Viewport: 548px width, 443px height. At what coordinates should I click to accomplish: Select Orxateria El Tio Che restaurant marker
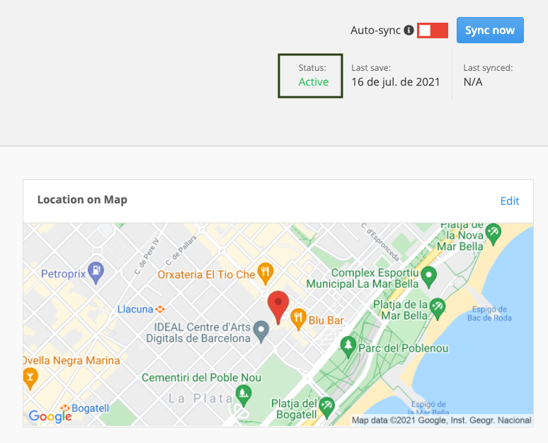266,274
